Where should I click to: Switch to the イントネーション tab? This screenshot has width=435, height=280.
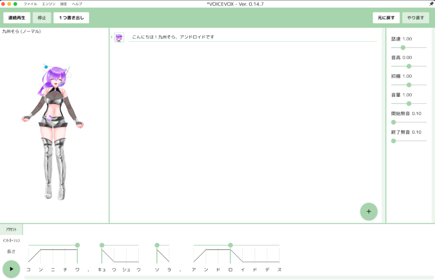pyautogui.click(x=11, y=240)
